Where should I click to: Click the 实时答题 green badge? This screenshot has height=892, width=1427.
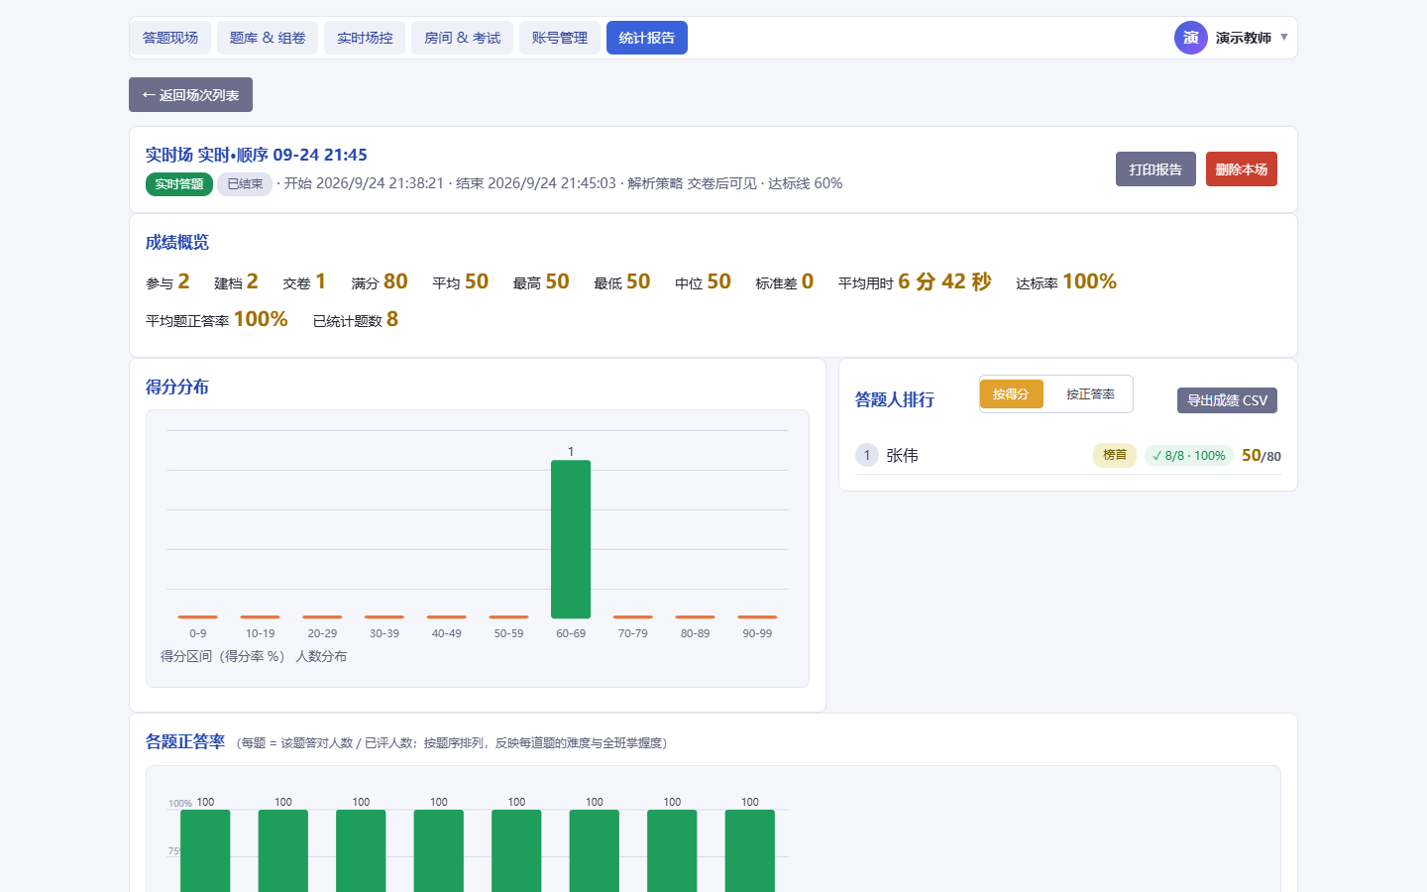[x=179, y=184]
